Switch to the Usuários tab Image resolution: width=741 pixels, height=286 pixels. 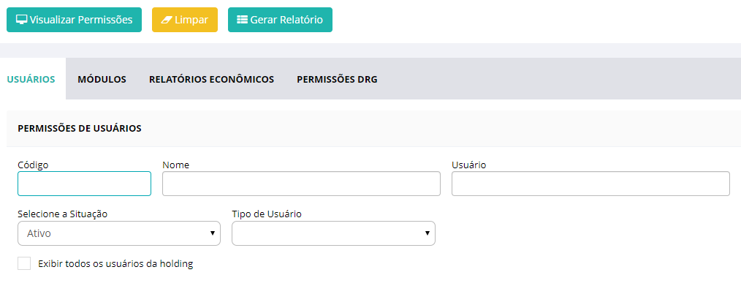[31, 80]
